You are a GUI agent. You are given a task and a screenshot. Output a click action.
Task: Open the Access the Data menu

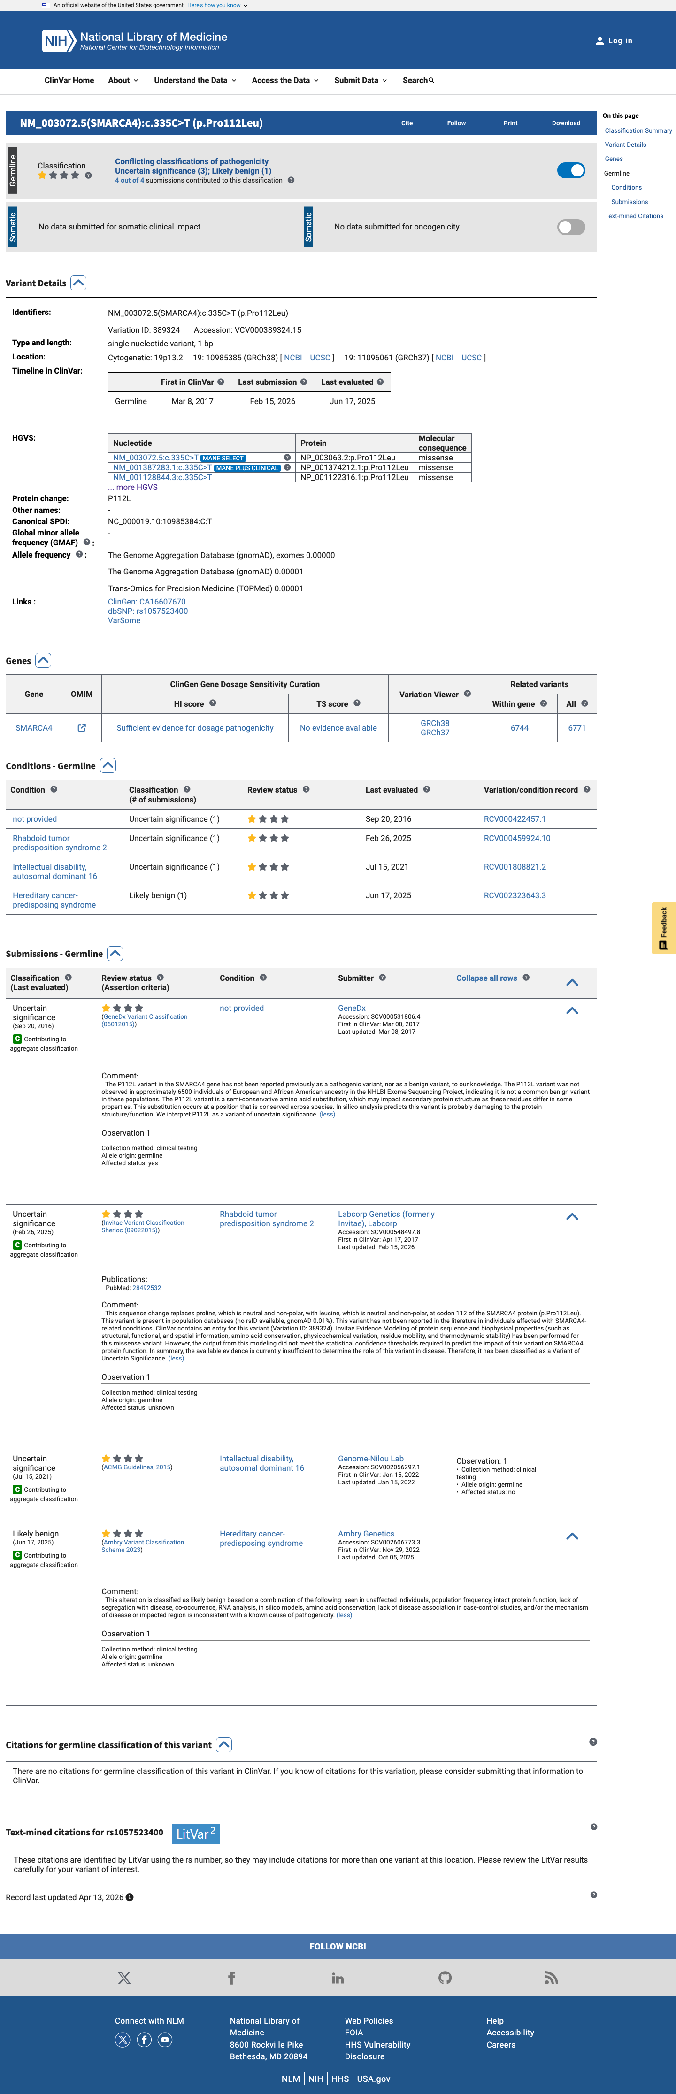(x=284, y=80)
